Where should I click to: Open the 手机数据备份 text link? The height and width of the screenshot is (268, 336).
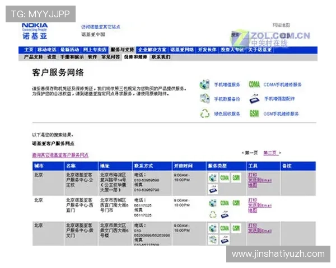(x=227, y=99)
